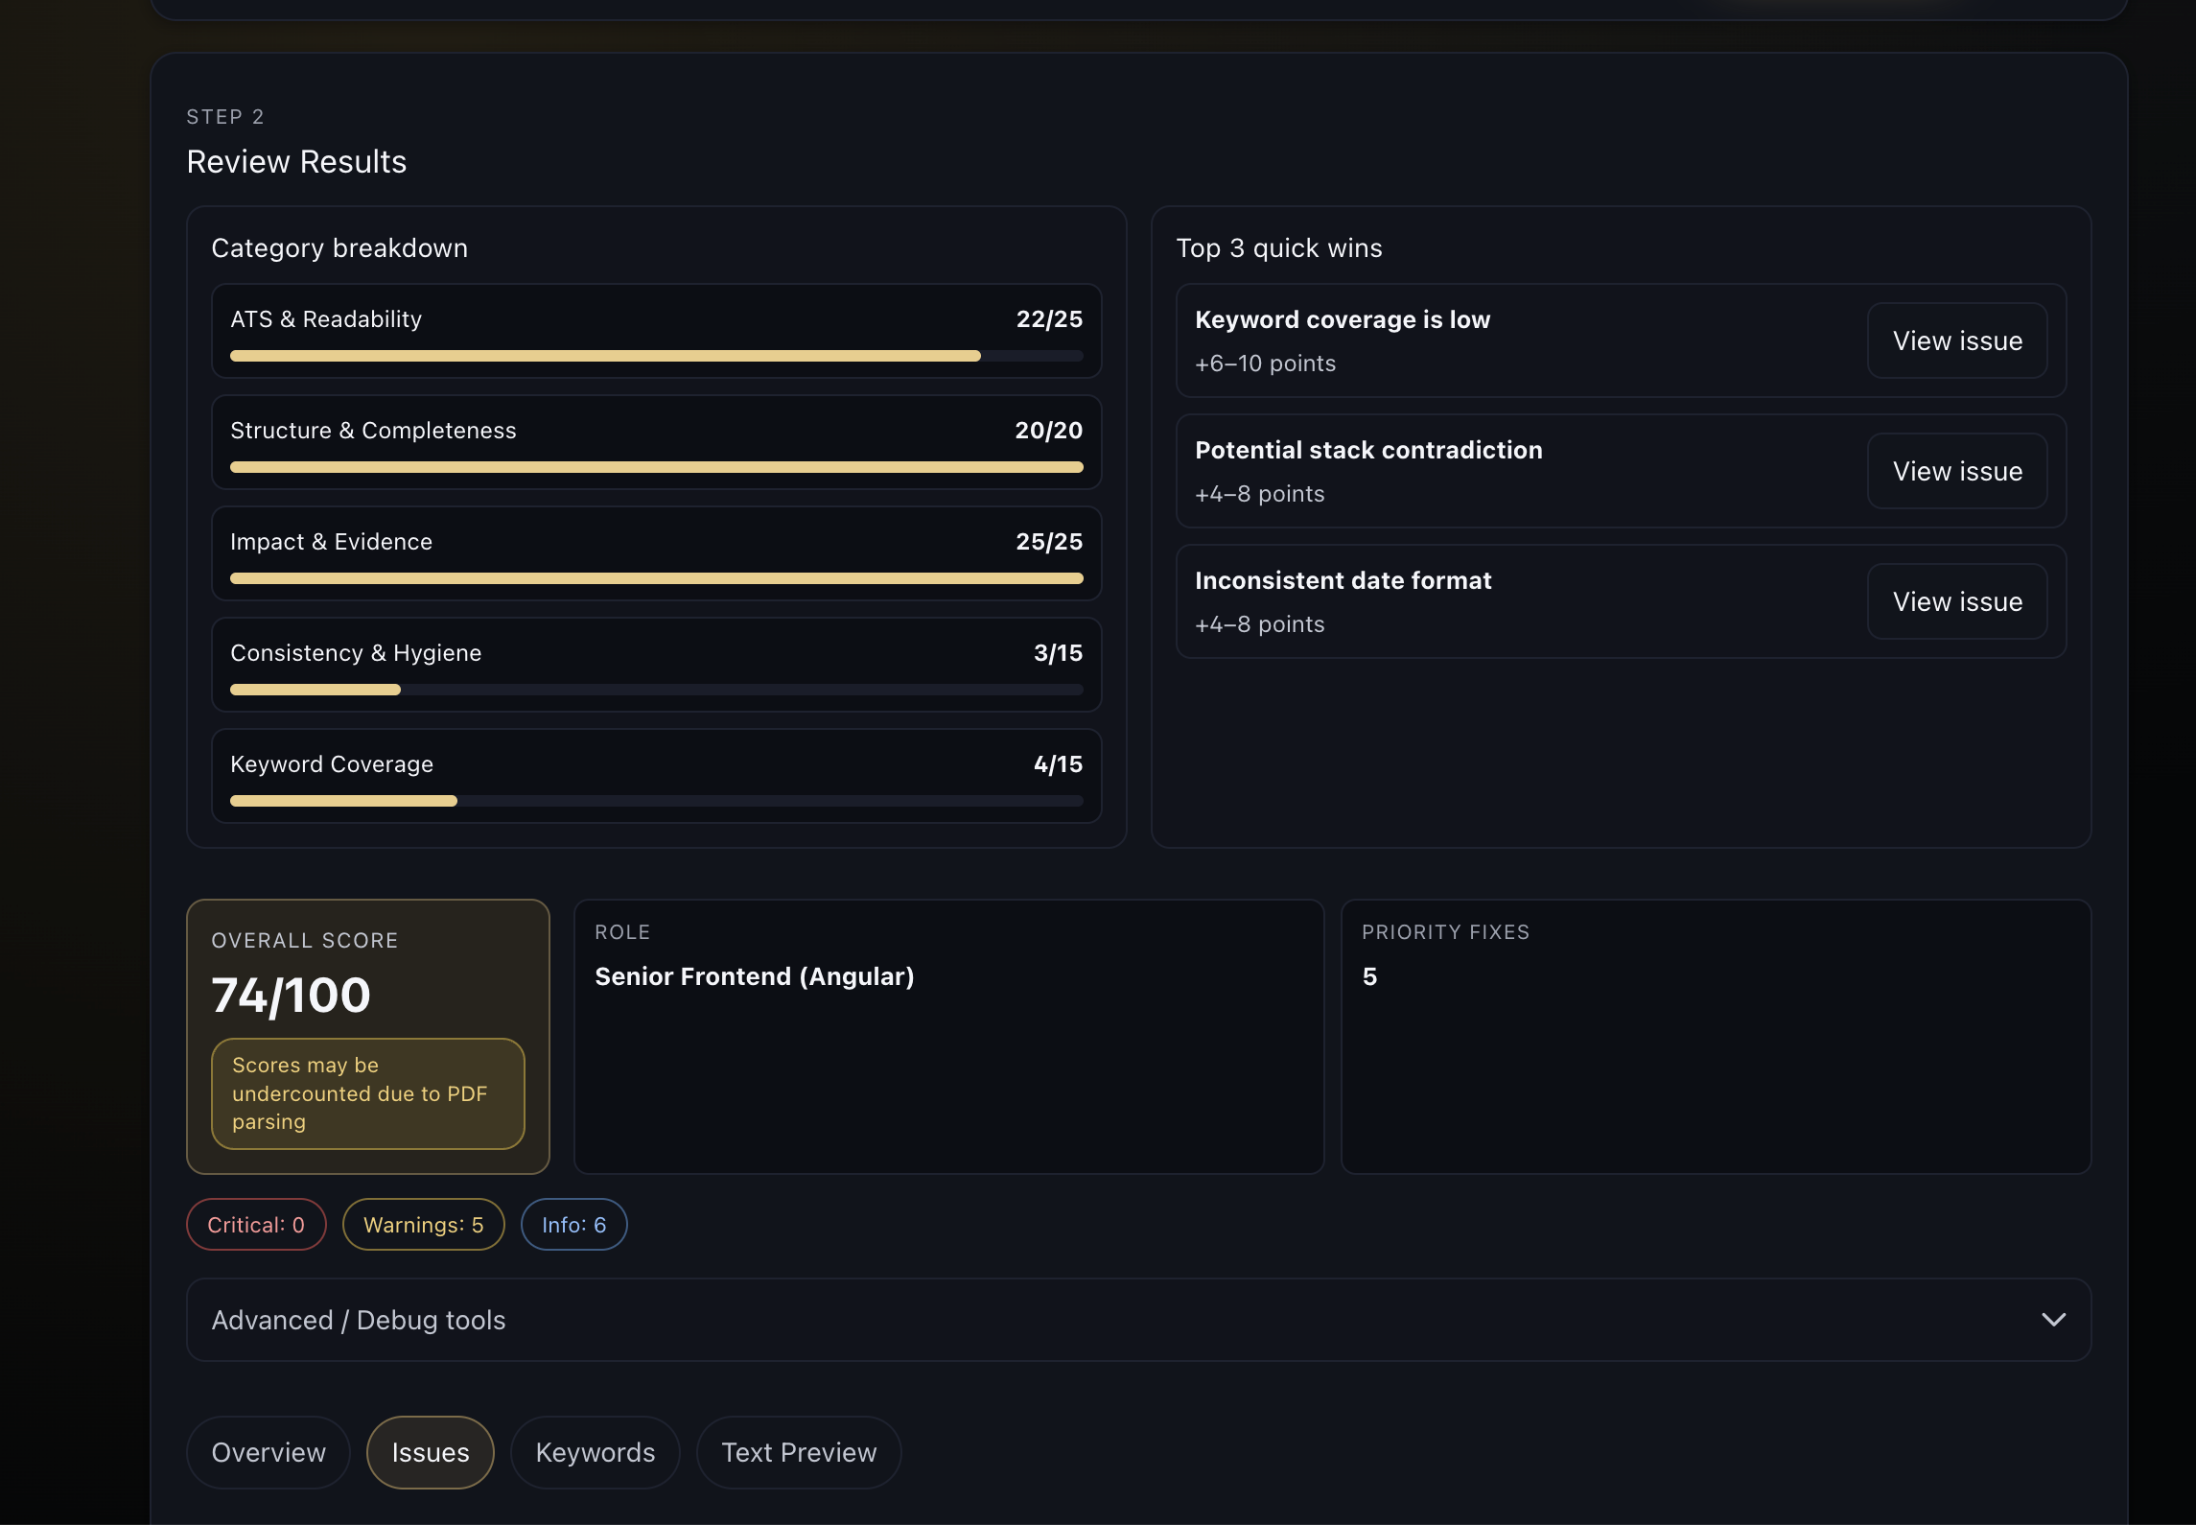This screenshot has height=1525, width=2196.
Task: View issue for 'Keyword coverage is low'
Action: pyautogui.click(x=1957, y=340)
